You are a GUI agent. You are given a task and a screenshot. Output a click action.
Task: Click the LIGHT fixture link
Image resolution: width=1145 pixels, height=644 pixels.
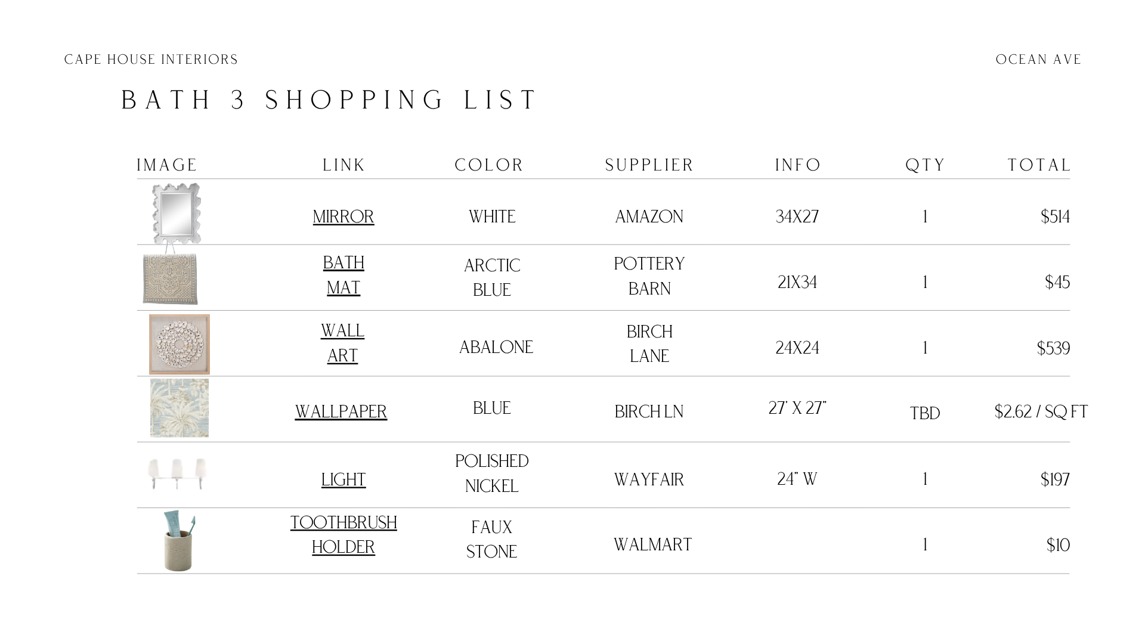click(343, 479)
